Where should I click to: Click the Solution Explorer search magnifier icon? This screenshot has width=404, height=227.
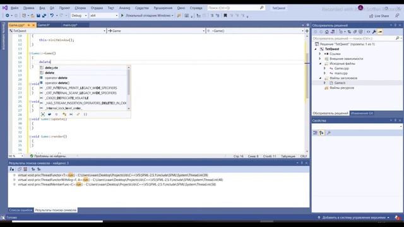click(x=397, y=38)
